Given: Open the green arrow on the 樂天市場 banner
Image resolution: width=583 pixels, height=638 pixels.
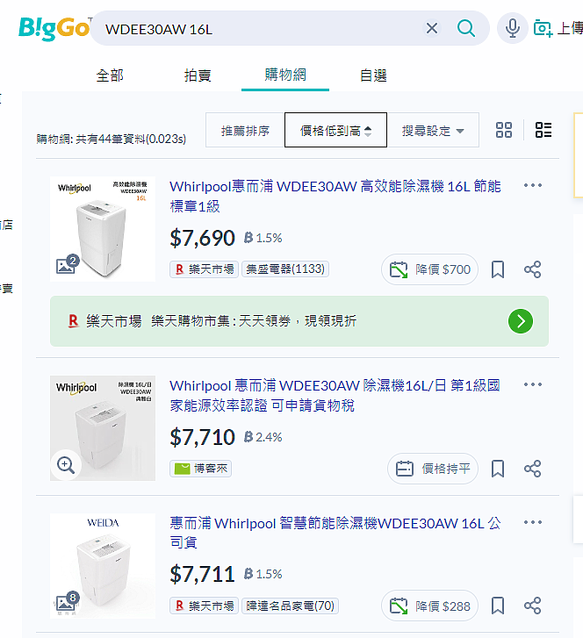Looking at the screenshot, I should pos(521,321).
